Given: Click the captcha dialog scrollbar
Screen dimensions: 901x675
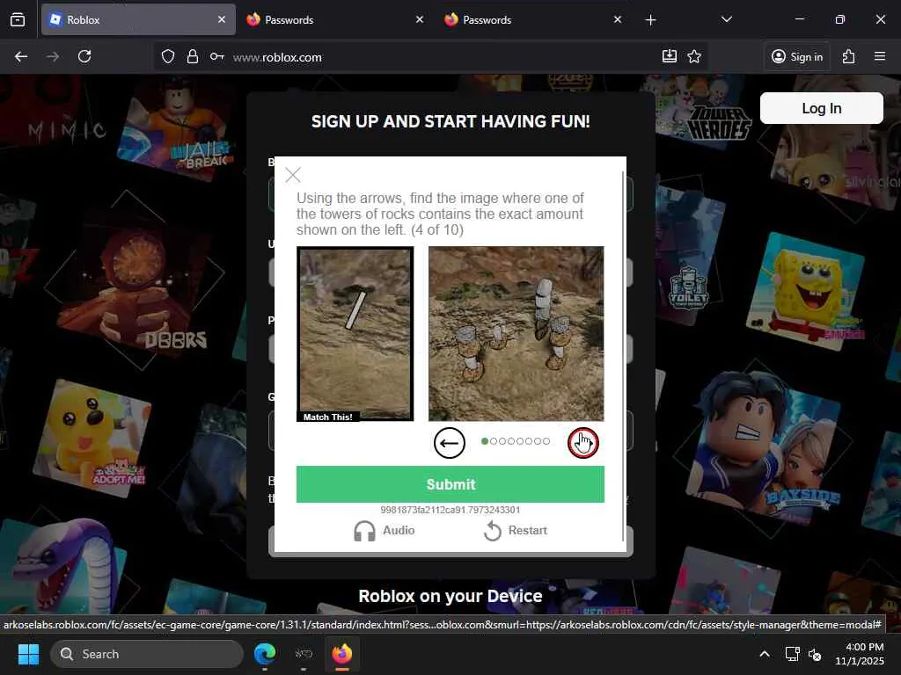Looking at the screenshot, I should pyautogui.click(x=623, y=356).
